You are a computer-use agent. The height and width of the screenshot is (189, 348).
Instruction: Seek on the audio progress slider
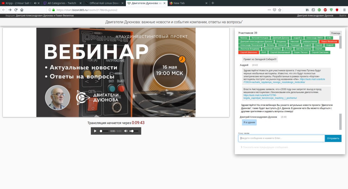104,131
